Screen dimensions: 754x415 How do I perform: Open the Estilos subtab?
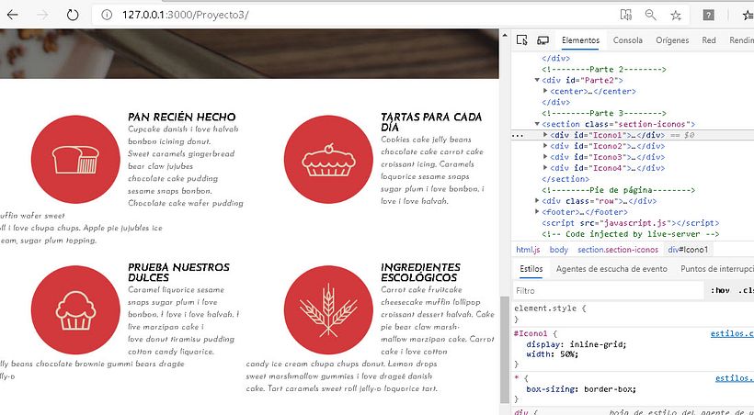tap(531, 269)
